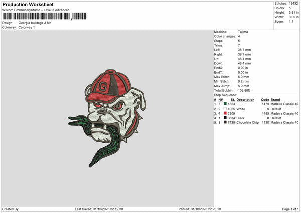Image resolution: width=301 pixels, height=213 pixels.
Task: Click the Machine value 'Tajima'
Action: click(243, 32)
